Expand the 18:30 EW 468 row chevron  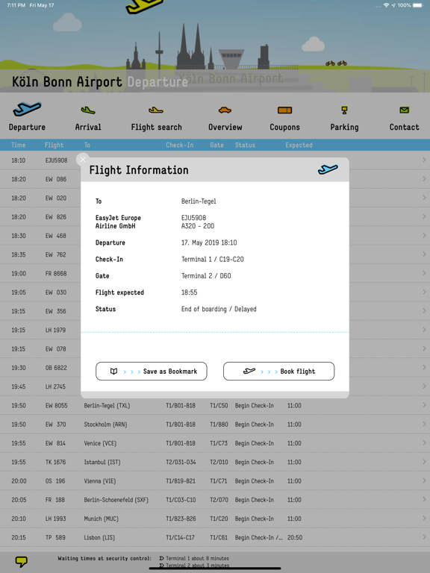click(x=424, y=235)
